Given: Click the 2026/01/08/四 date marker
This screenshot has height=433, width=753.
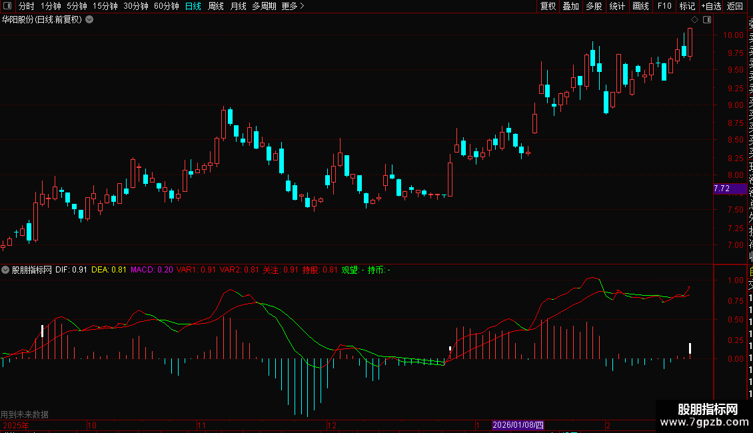Looking at the screenshot, I should 518,425.
